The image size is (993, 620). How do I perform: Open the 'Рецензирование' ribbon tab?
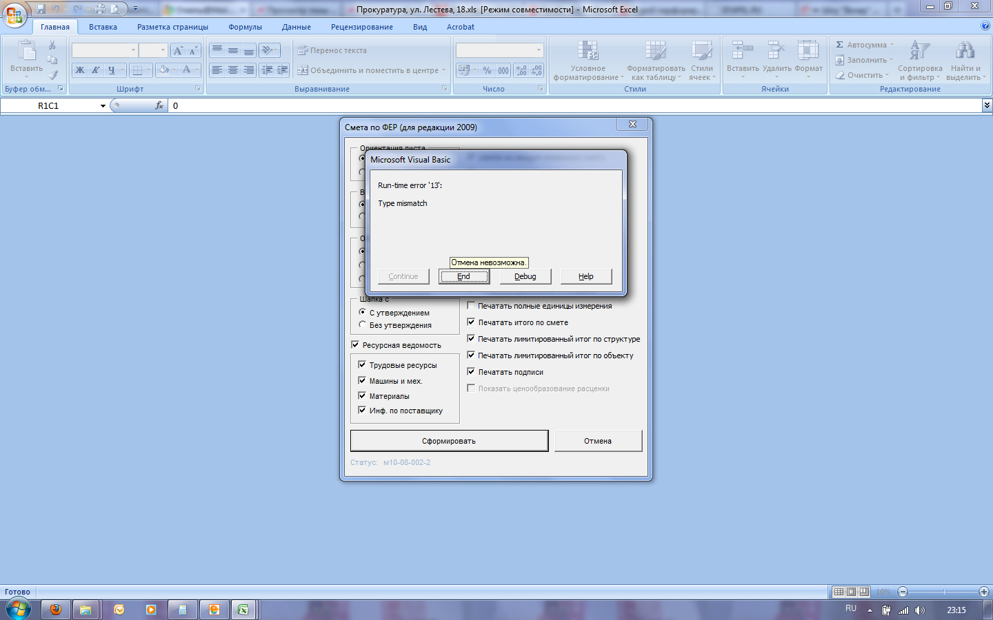(361, 27)
